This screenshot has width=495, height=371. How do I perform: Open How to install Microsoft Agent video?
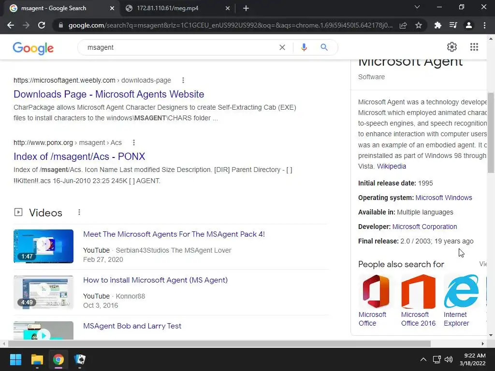[155, 280]
